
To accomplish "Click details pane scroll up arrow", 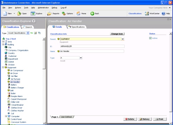I will [171, 34].
